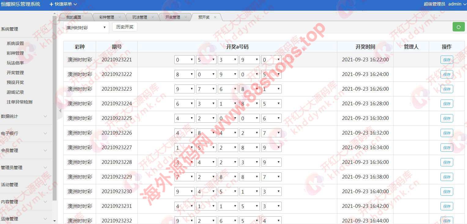Screen dimensions: 467x224
Task: Open 预设开奖 in the sidebar
Action: 15,82
